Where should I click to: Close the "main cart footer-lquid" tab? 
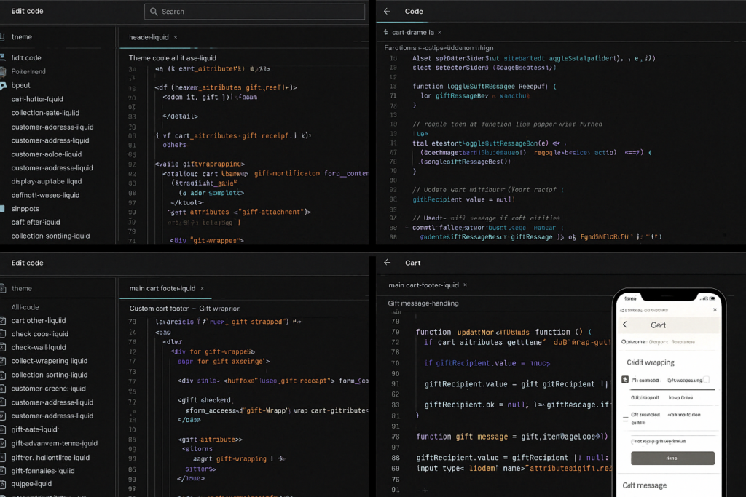tap(203, 288)
